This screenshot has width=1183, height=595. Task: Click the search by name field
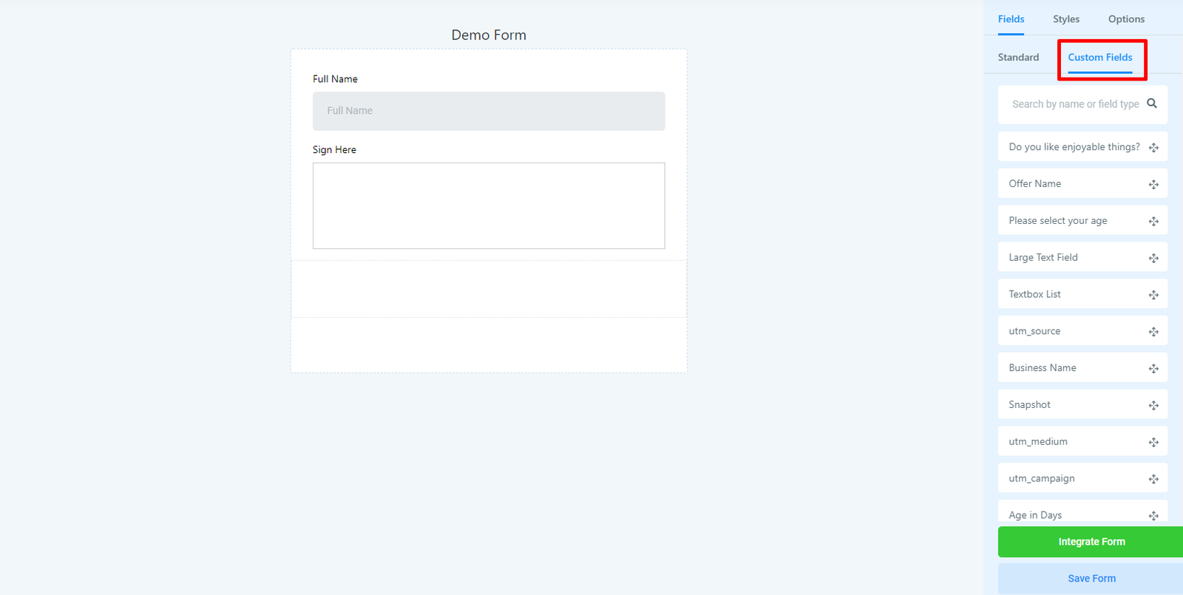(1074, 104)
